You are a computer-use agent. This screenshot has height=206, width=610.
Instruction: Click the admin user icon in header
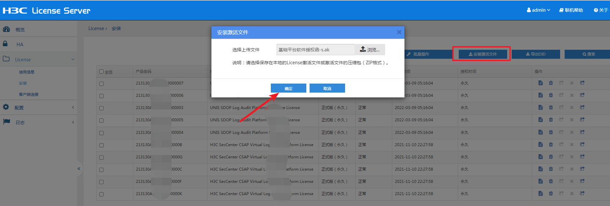click(x=529, y=10)
